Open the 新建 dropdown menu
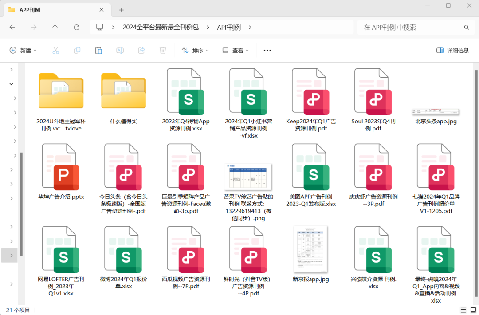 (23, 51)
